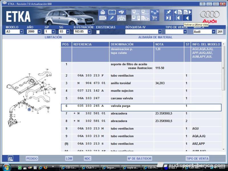Click the Tipo de Venta button in the bottom bar
Viewport: 228px width, 171px height.
197,158
